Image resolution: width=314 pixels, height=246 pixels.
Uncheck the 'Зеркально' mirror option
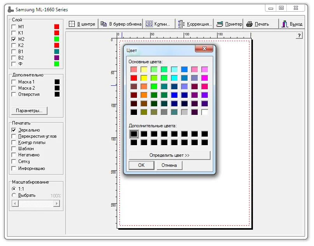click(14, 130)
